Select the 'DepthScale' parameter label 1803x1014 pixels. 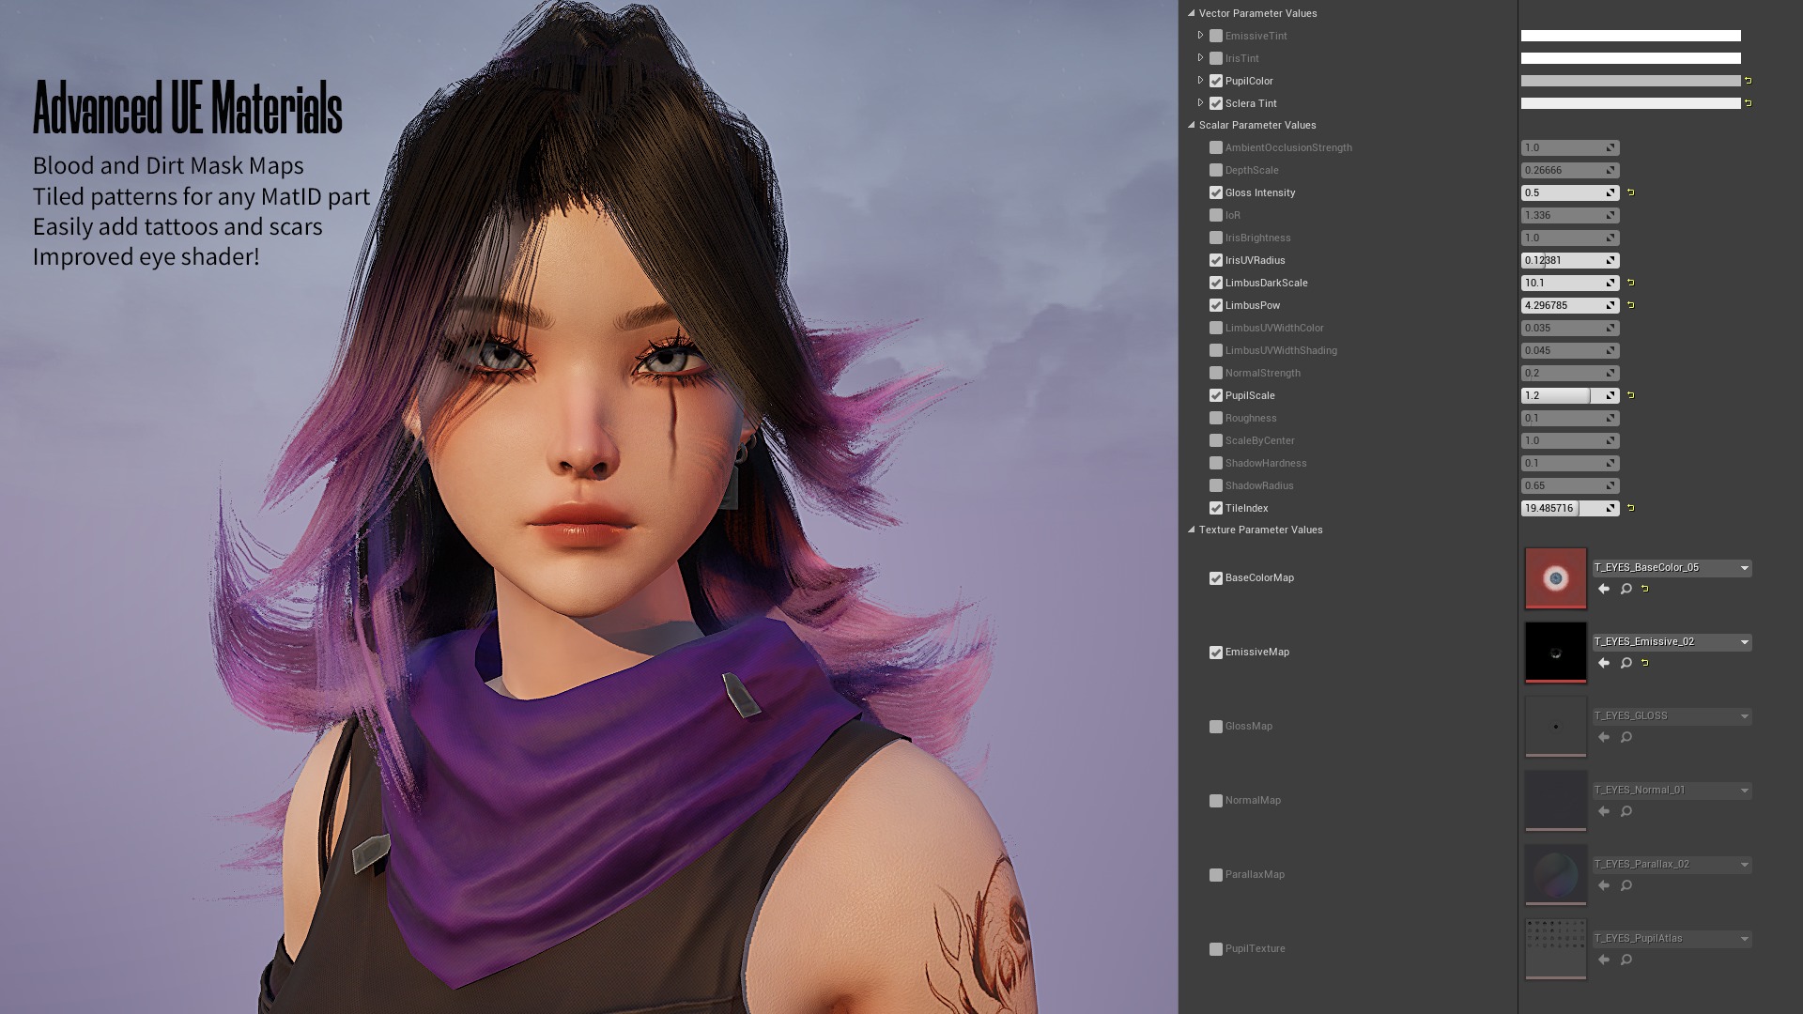point(1252,170)
